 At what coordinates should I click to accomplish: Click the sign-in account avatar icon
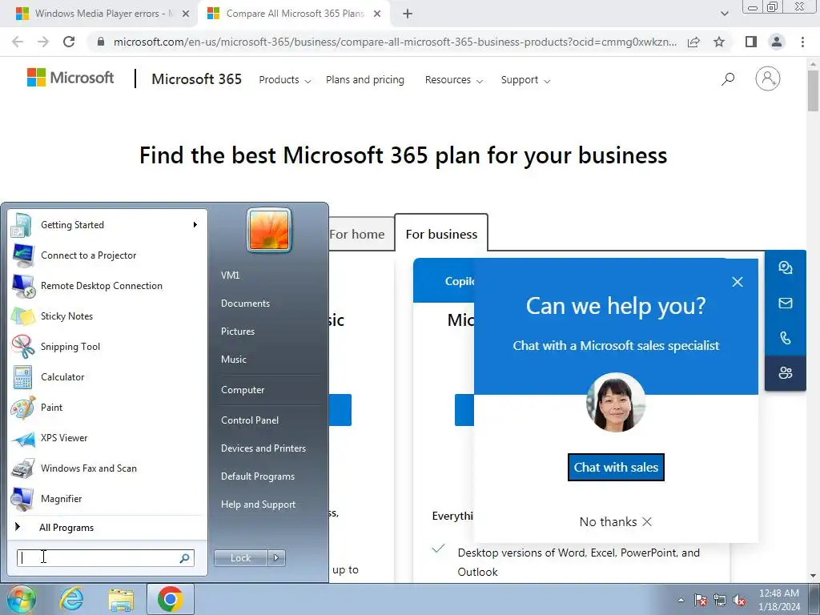coord(767,78)
